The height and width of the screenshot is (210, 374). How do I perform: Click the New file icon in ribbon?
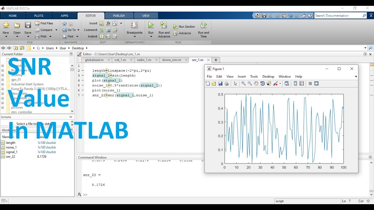6,25
